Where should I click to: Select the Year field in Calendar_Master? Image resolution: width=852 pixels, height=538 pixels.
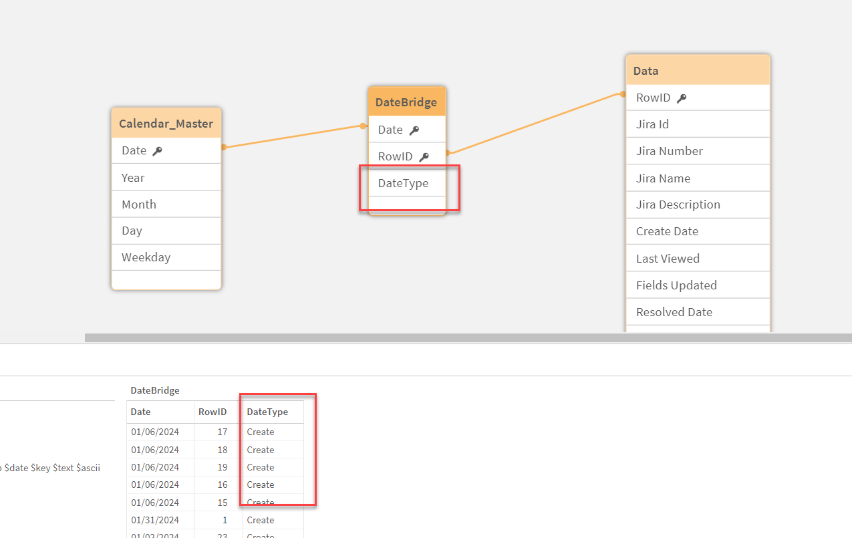click(x=166, y=177)
